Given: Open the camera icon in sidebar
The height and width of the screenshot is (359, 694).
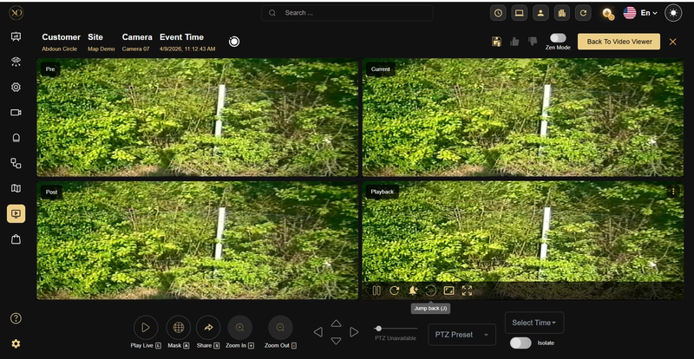Looking at the screenshot, I should coord(16,113).
